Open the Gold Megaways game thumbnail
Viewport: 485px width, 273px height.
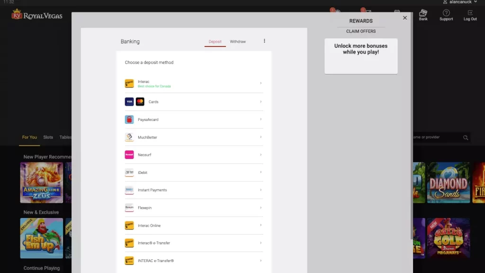tap(449, 238)
